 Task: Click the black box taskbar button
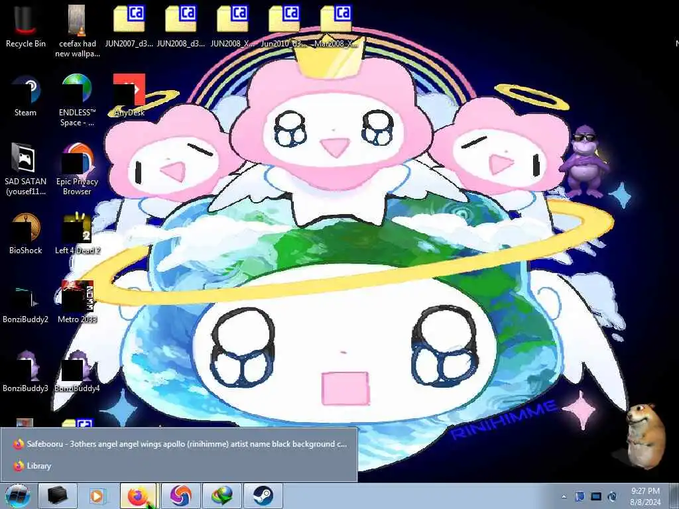click(x=57, y=496)
